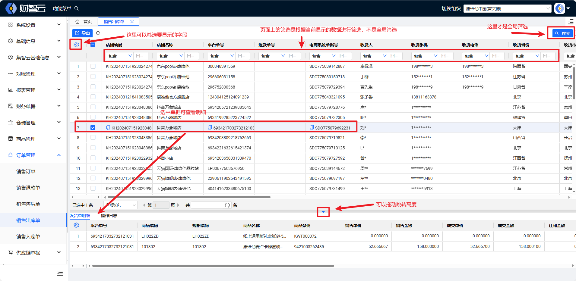Click the blue 搜索 button
Image resolution: width=576 pixels, height=281 pixels.
tap(562, 33)
